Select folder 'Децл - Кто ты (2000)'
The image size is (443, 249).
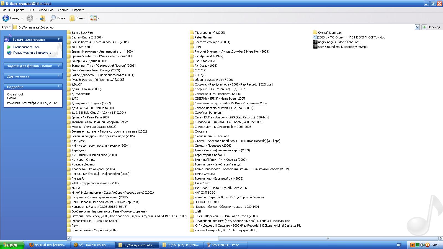pos(84,89)
